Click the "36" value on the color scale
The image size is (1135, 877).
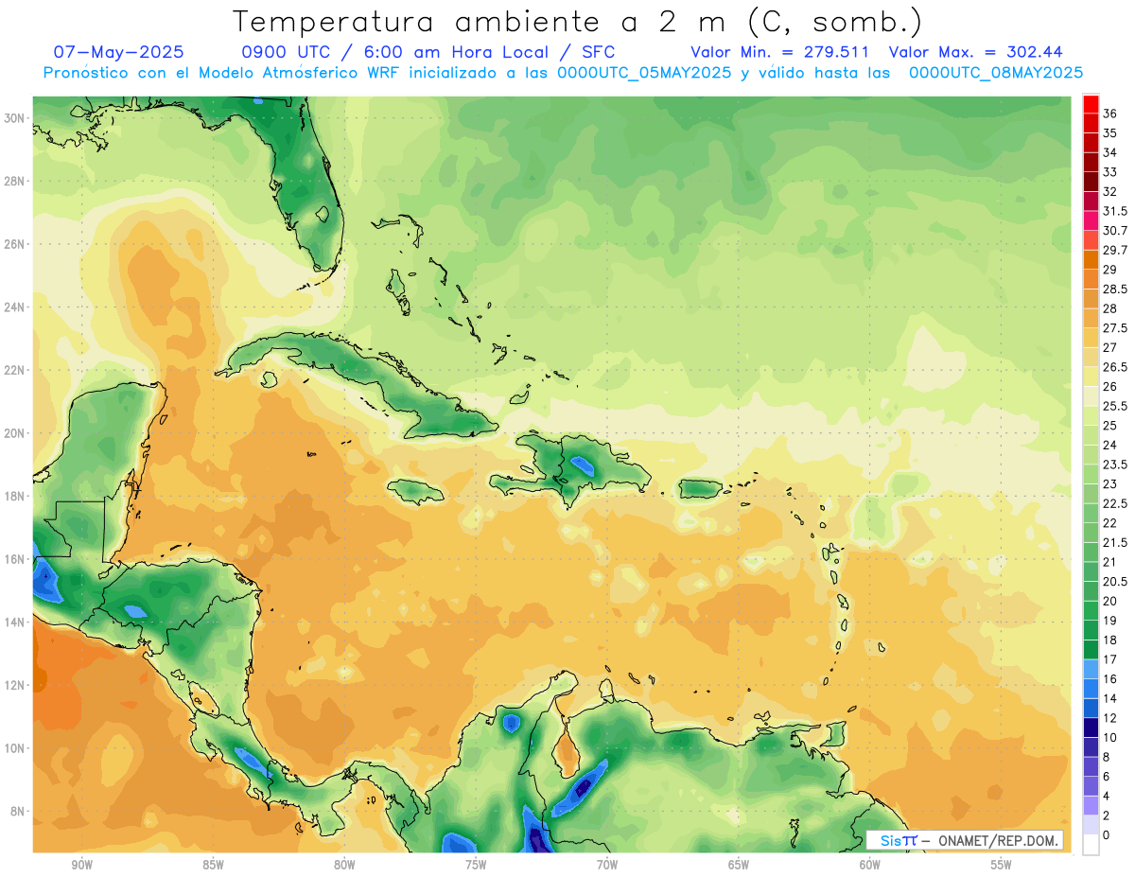1110,114
